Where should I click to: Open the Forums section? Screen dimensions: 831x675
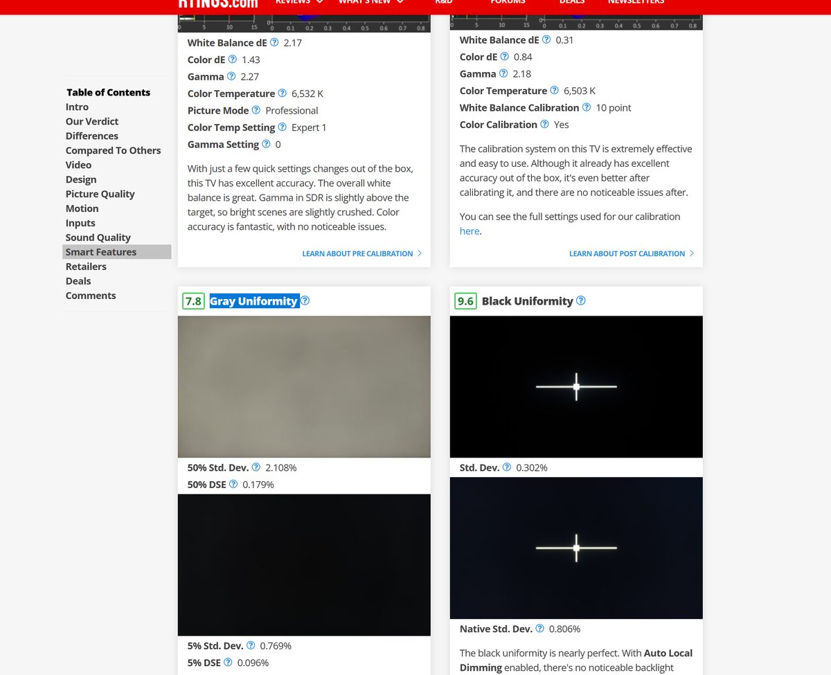(x=508, y=3)
